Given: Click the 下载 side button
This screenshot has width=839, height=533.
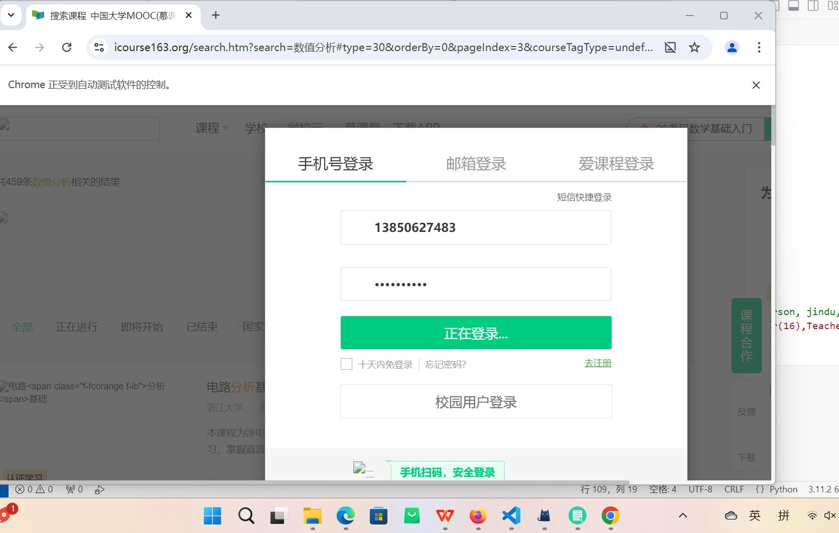Looking at the screenshot, I should tap(746, 457).
